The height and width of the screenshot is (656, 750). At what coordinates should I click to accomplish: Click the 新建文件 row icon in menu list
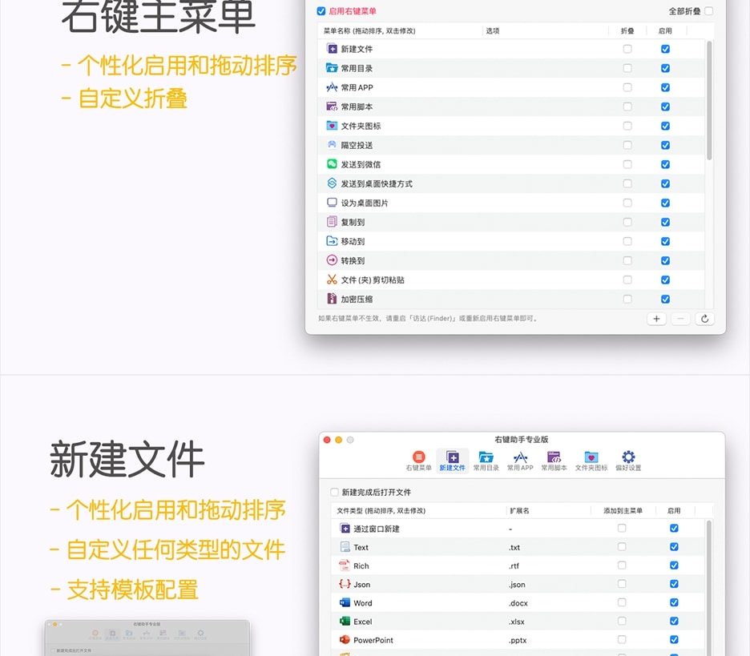click(x=332, y=49)
